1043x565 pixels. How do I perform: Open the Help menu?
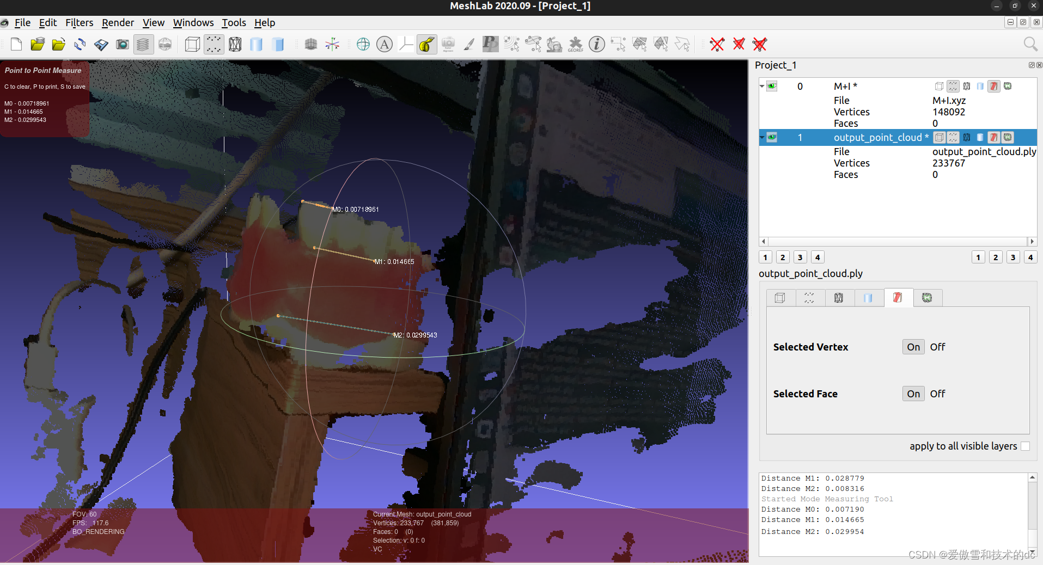point(265,22)
